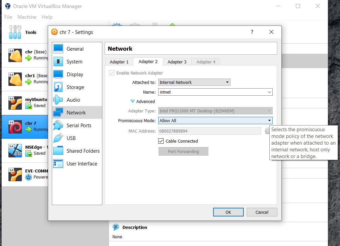The width and height of the screenshot is (340, 246).
Task: Open the System settings category
Action: (x=77, y=62)
